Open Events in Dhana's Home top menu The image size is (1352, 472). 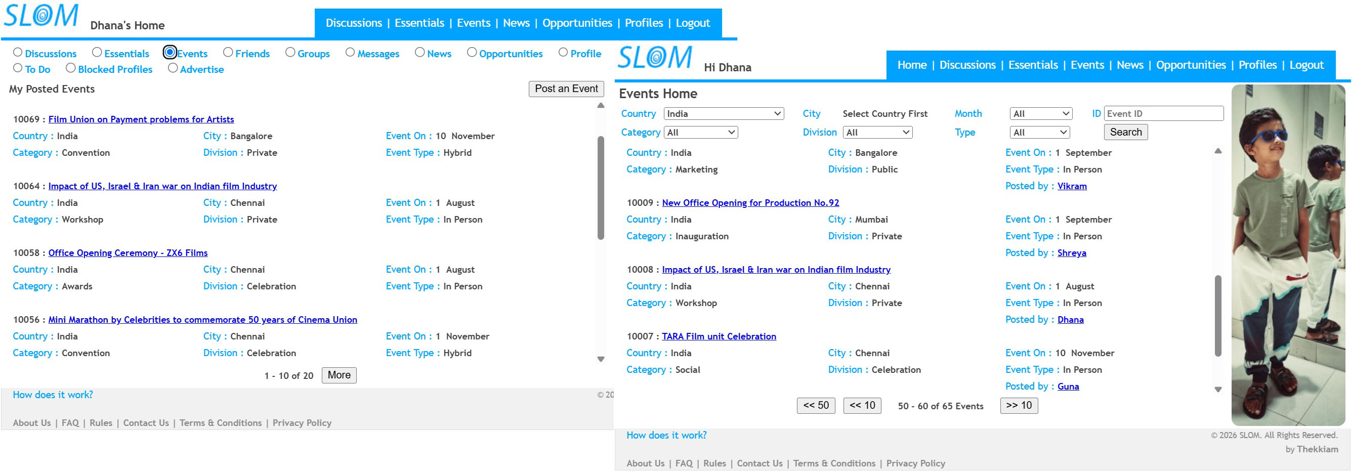click(474, 23)
